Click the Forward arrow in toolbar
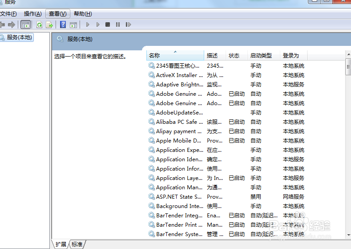The height and width of the screenshot is (249, 351). pyautogui.click(x=12, y=24)
